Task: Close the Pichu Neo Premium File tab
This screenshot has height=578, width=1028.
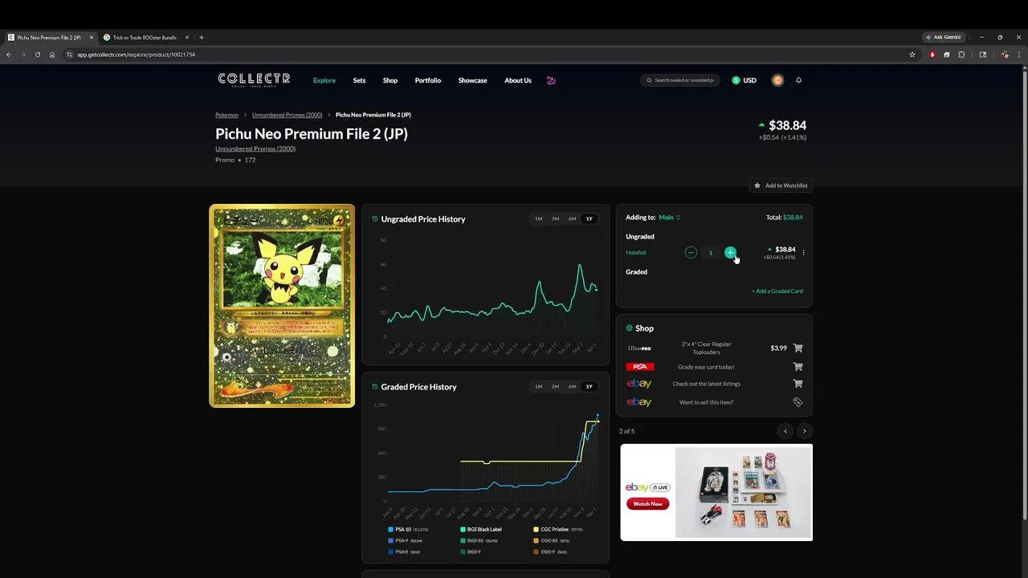Action: (92, 38)
